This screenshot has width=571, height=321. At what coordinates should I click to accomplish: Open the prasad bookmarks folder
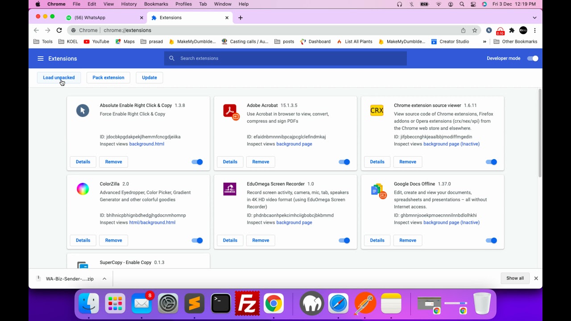[x=152, y=41]
